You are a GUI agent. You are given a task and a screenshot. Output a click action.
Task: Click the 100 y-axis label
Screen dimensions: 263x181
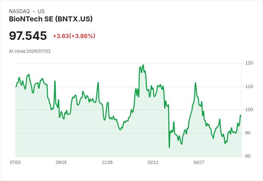(249, 110)
